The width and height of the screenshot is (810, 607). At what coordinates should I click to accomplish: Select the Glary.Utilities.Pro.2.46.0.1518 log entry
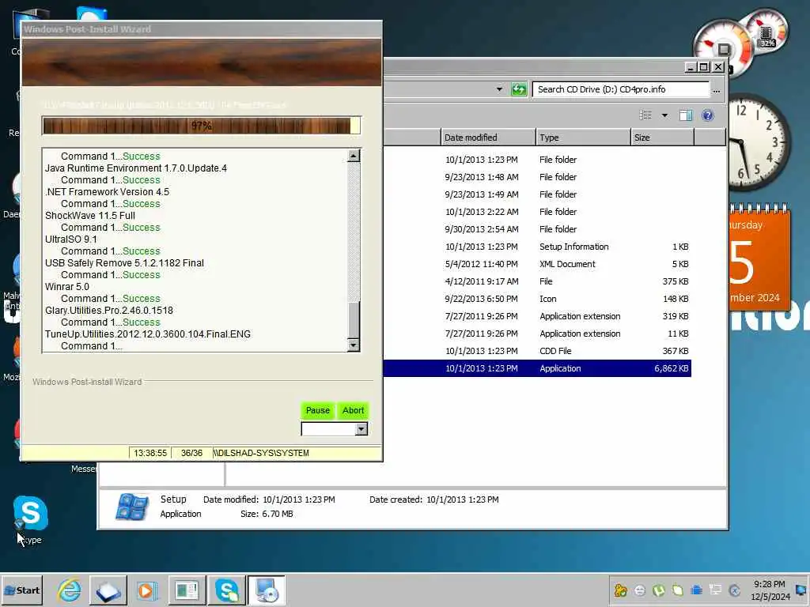pos(109,310)
